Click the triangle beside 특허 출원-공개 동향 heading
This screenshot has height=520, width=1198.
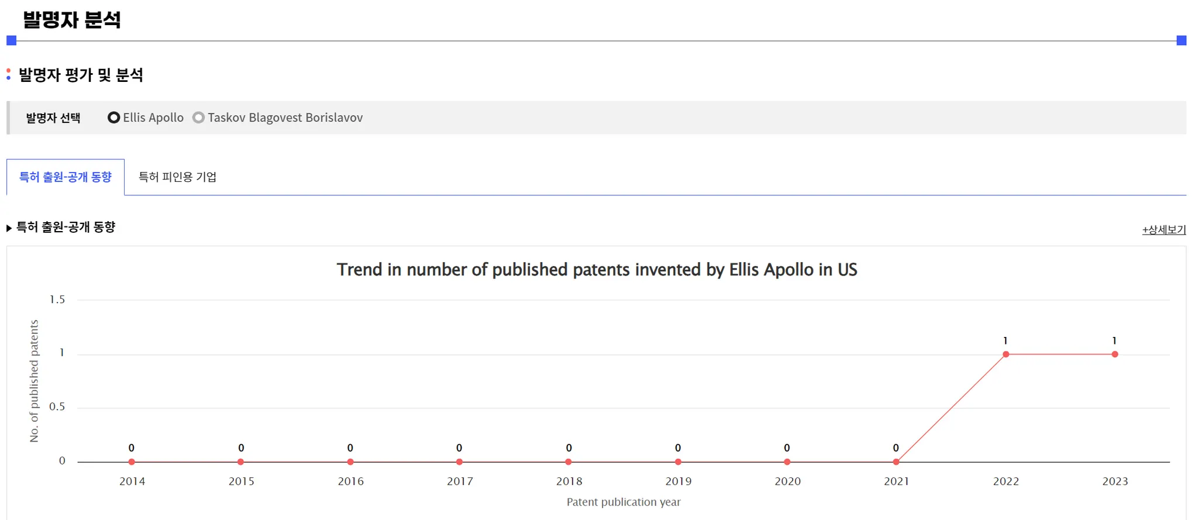[x=9, y=228]
